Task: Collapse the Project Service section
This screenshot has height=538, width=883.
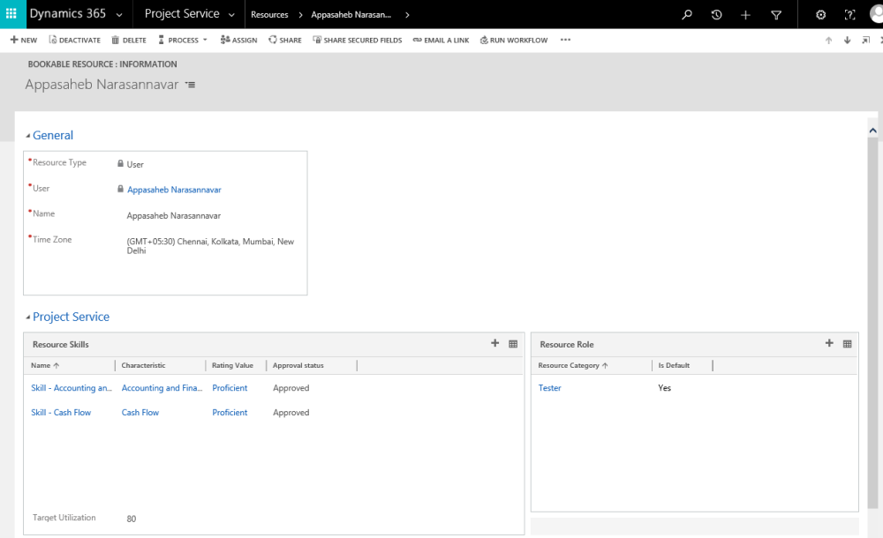Action: click(x=27, y=318)
